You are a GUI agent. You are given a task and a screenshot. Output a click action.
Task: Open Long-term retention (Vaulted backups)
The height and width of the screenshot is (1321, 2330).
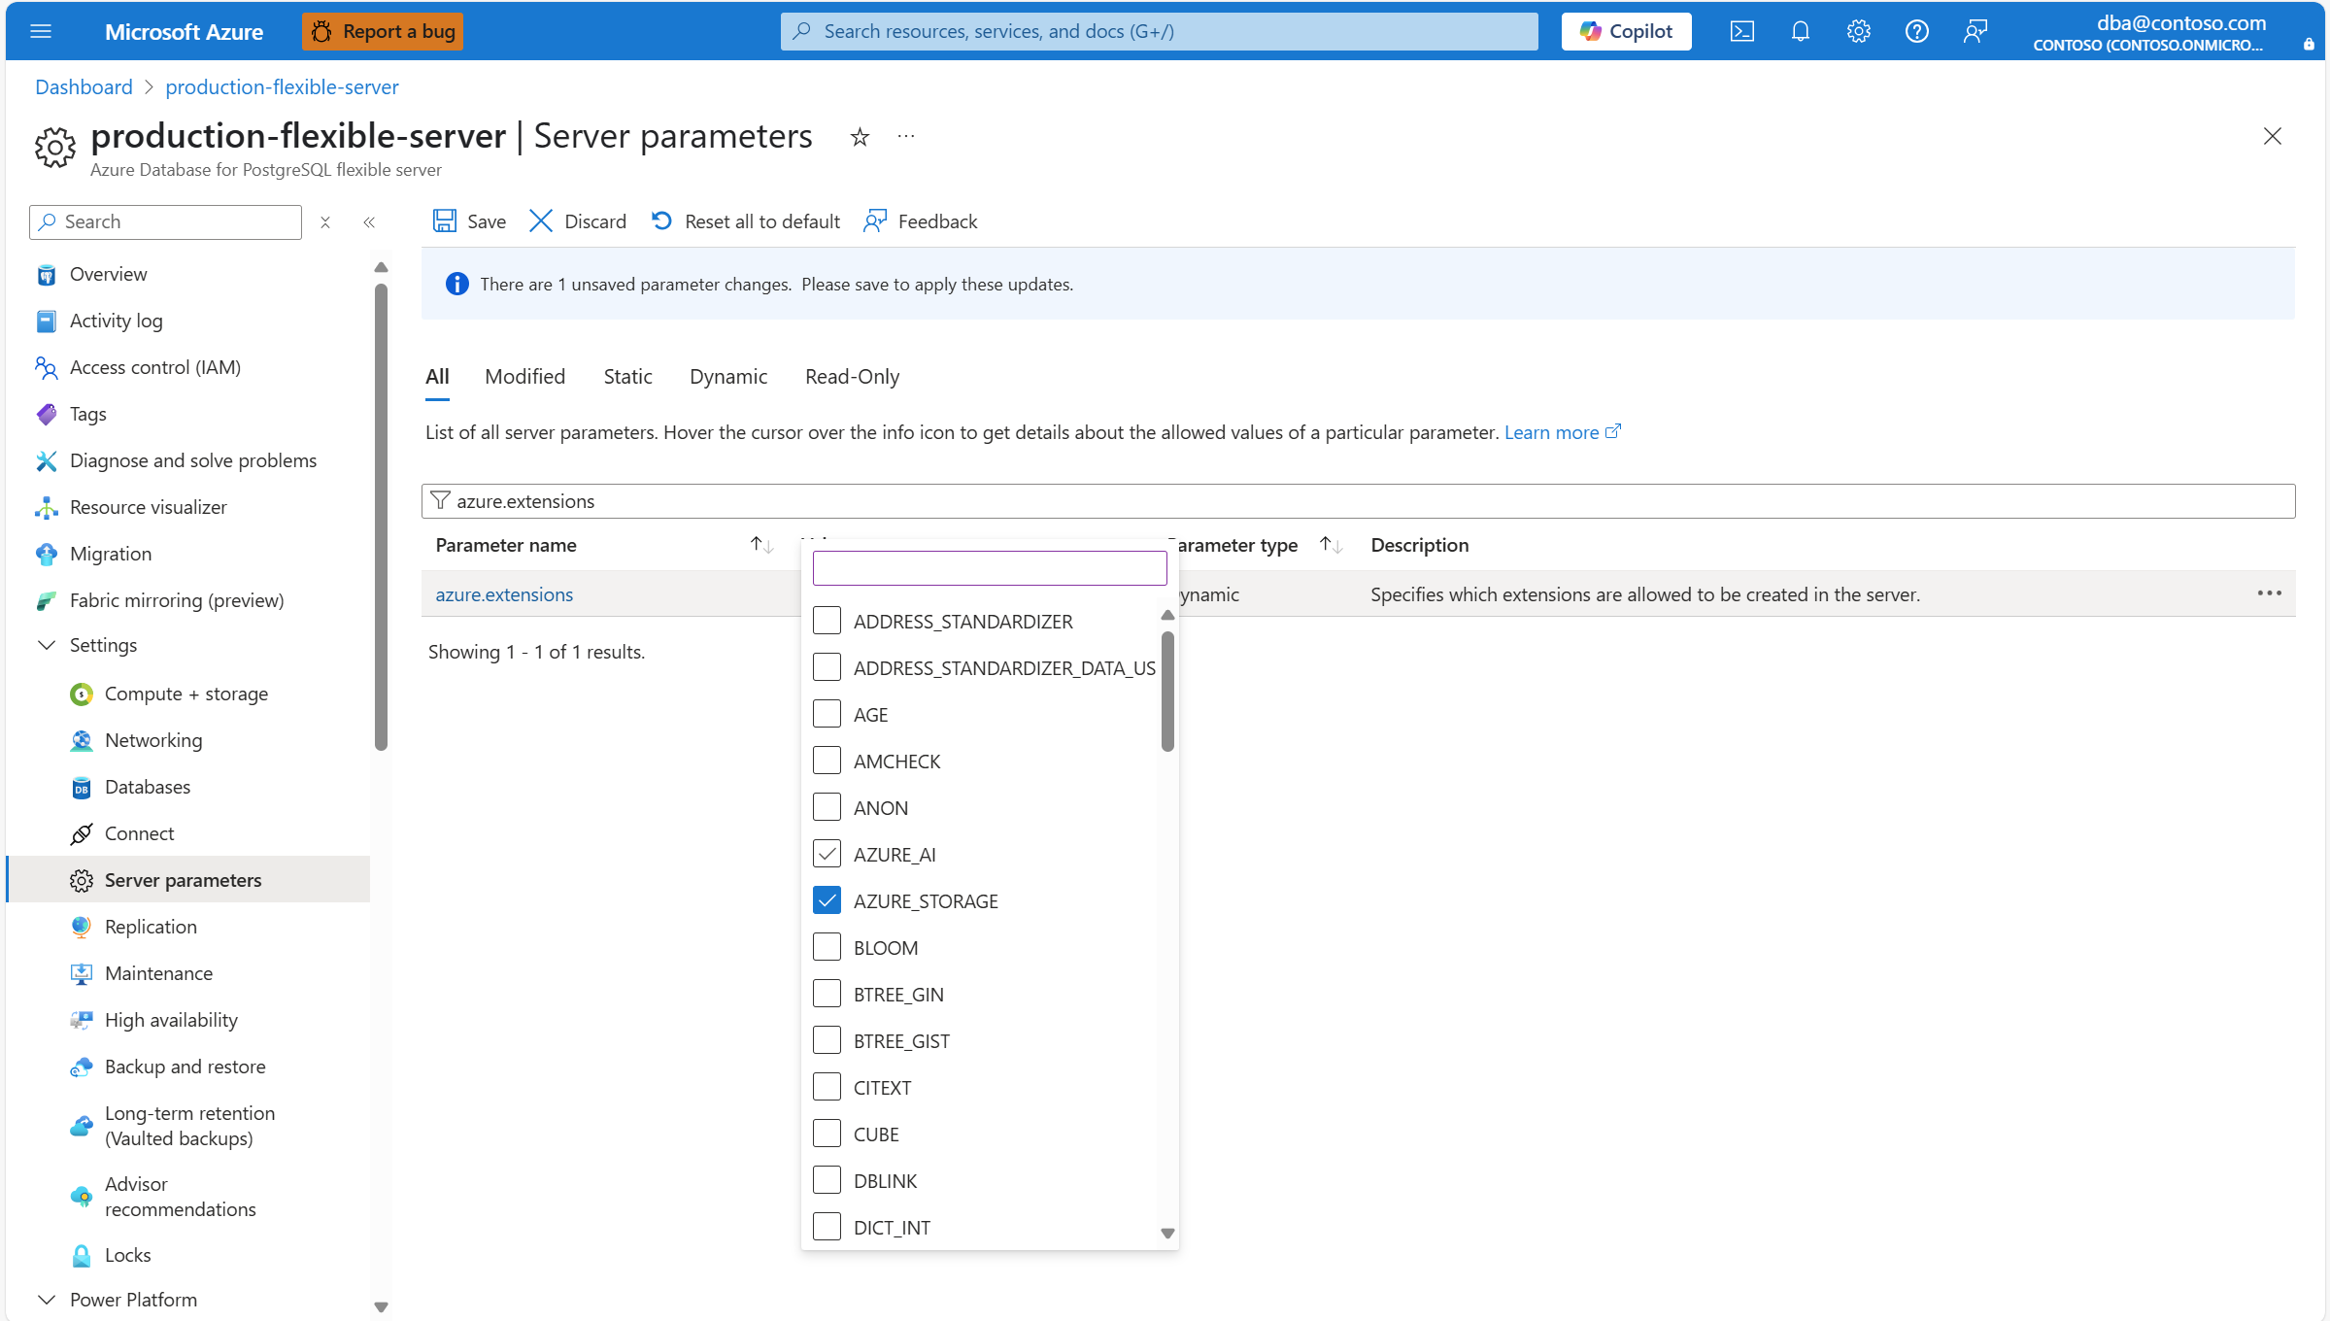(x=188, y=1126)
